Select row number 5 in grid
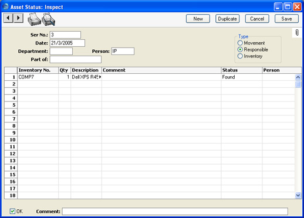Image resolution: width=304 pixels, height=218 pixels. (x=11, y=105)
